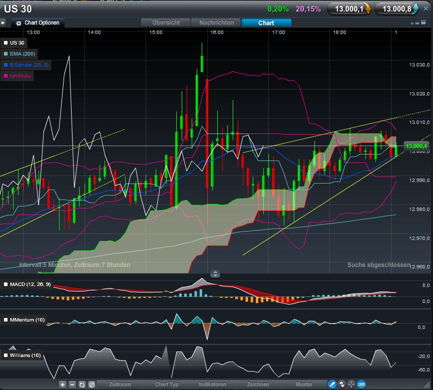Image resolution: width=433 pixels, height=390 pixels.
Task: Click the 16:00 time axis label
Action: point(217,32)
